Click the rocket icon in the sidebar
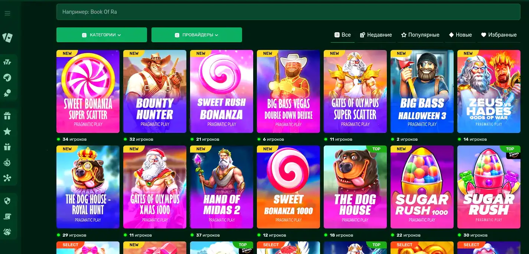Image resolution: width=529 pixels, height=254 pixels. click(x=7, y=77)
